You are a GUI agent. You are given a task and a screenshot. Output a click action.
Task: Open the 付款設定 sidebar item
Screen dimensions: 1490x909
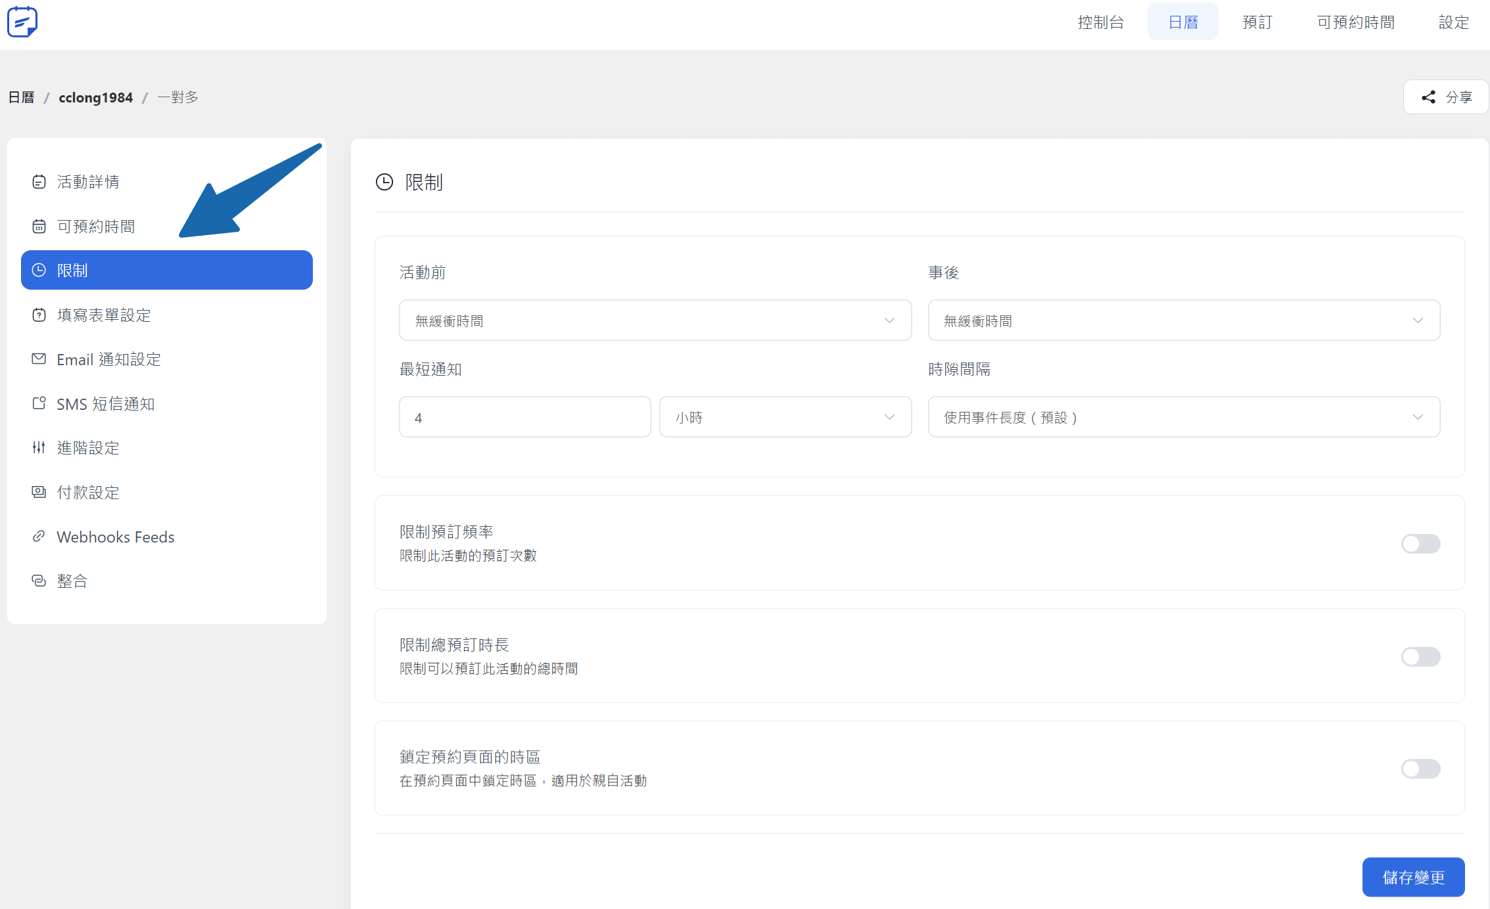[88, 493]
